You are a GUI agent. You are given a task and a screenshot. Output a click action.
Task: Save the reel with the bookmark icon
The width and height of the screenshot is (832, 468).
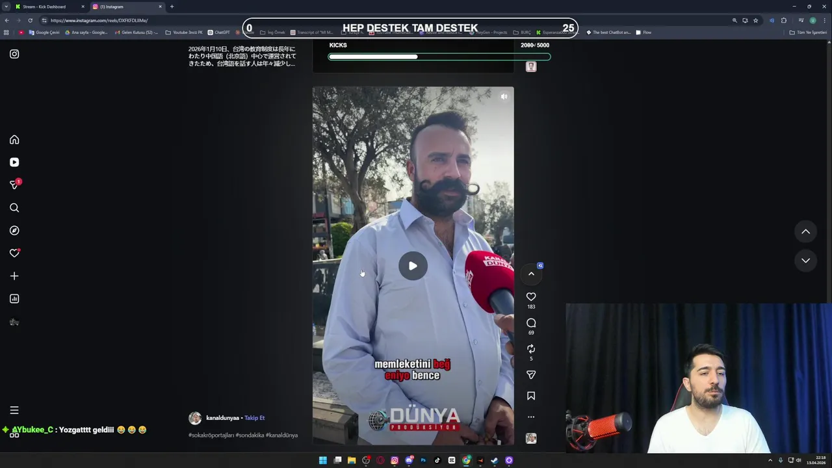point(531,396)
